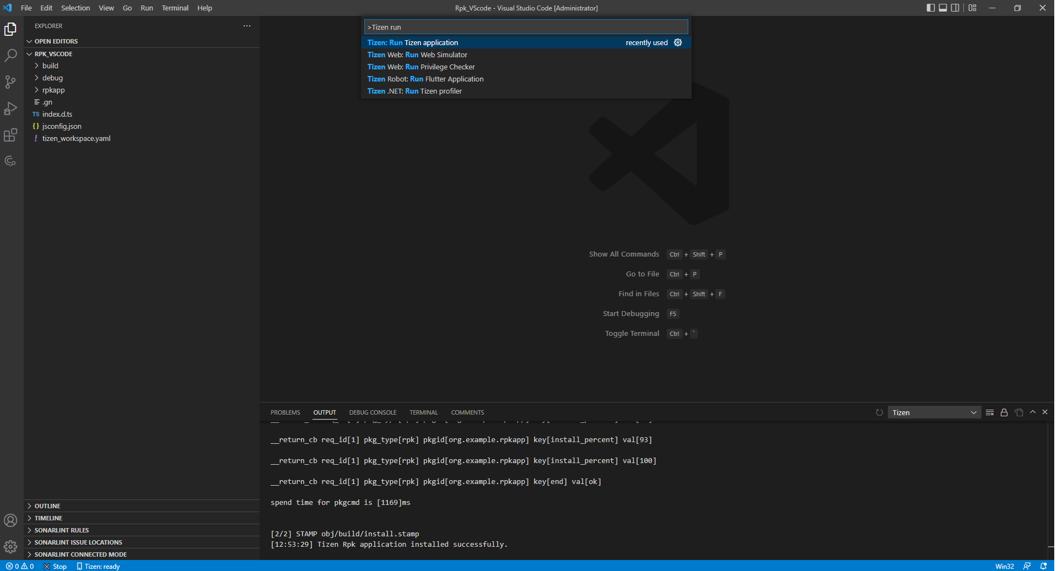Expand the build folder in the Explorer

50,66
